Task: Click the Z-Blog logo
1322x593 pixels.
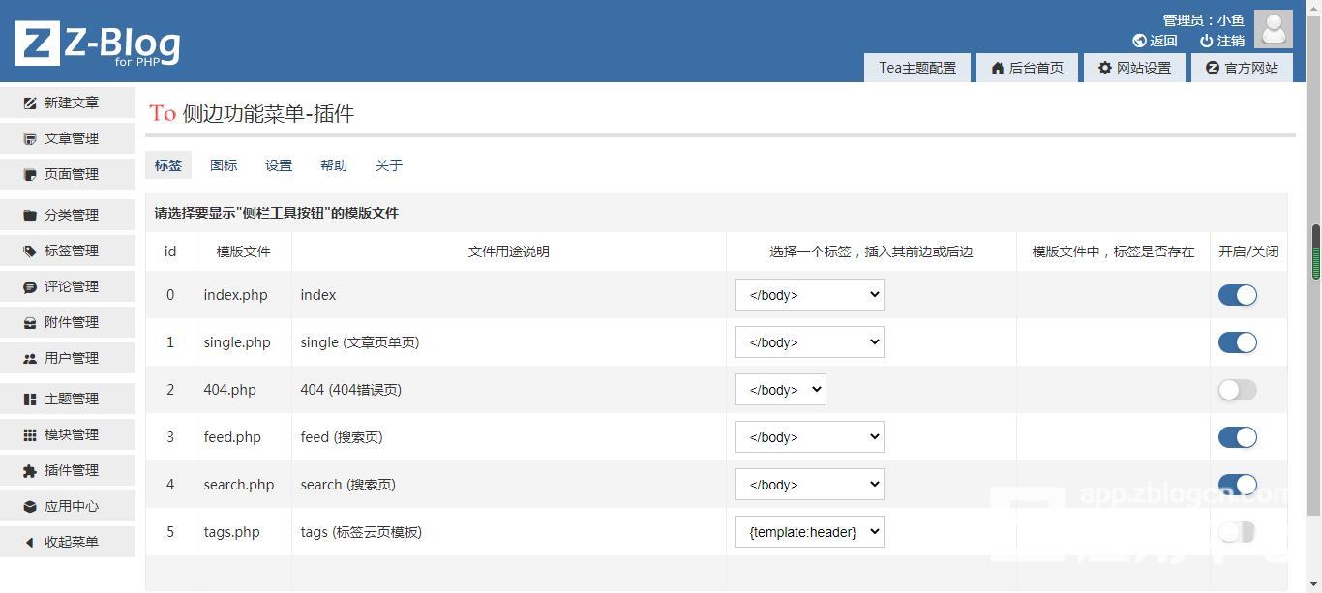Action: 98,44
